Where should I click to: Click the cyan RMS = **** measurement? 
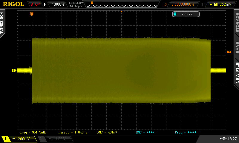coord(145,132)
